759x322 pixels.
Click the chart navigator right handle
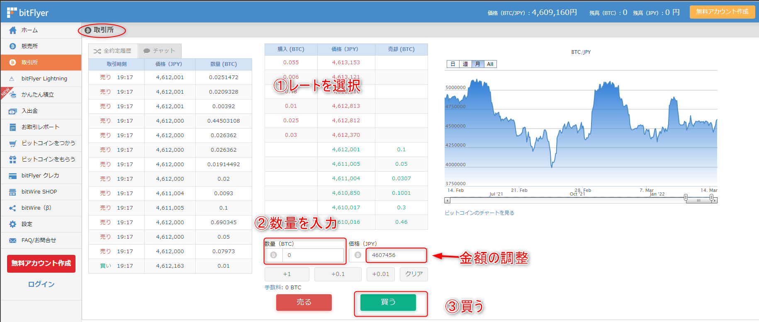[x=711, y=197]
